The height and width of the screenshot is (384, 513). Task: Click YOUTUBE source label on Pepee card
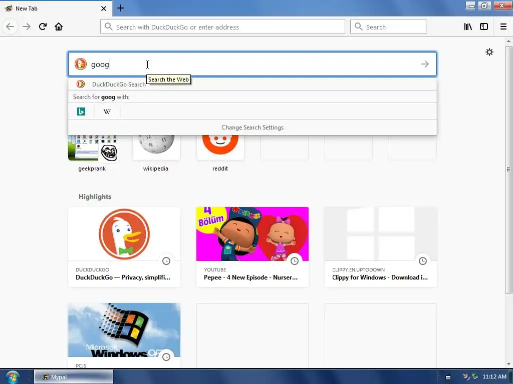215,269
